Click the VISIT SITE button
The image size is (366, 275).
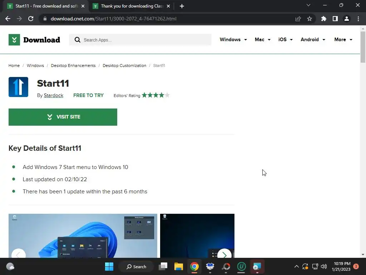pyautogui.click(x=63, y=117)
